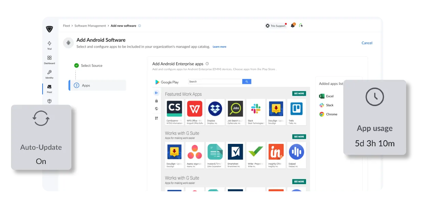
Task: Open the CamScanner app tile
Action: [174, 112]
